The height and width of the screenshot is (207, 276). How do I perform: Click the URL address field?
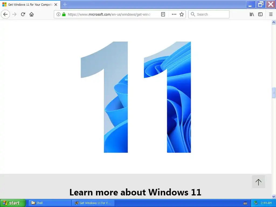[x=109, y=14]
